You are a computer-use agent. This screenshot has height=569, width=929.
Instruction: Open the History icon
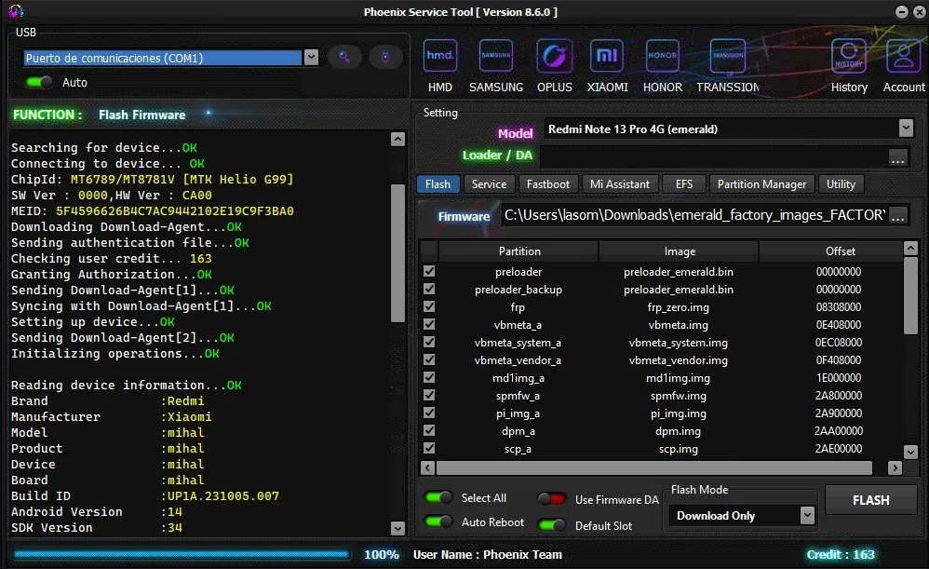point(848,56)
